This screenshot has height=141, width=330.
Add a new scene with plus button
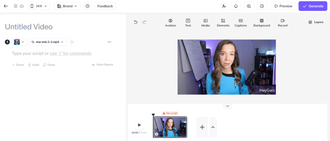(x=202, y=127)
